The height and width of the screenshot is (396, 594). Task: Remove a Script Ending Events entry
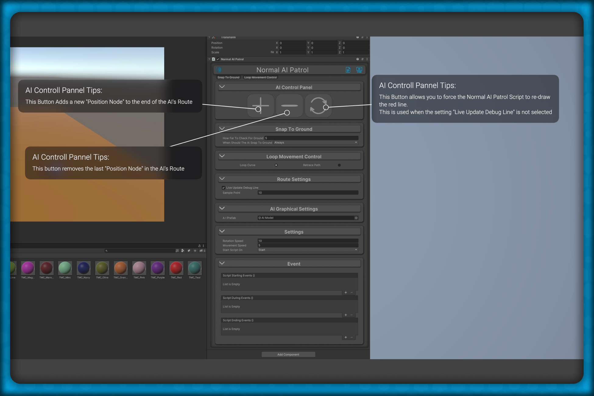(352, 337)
